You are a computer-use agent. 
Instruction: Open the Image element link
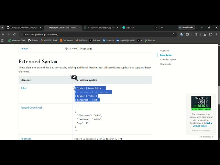[x=24, y=48]
